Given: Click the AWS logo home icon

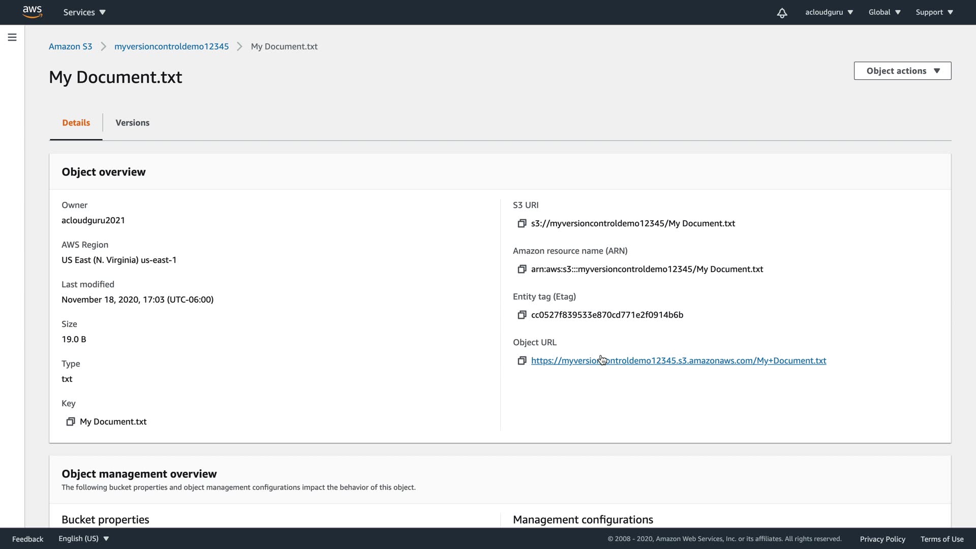Looking at the screenshot, I should coord(32,12).
